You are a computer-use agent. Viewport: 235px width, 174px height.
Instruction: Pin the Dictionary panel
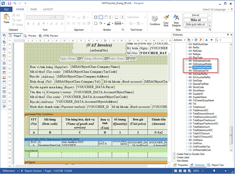pyautogui.click(x=228, y=35)
